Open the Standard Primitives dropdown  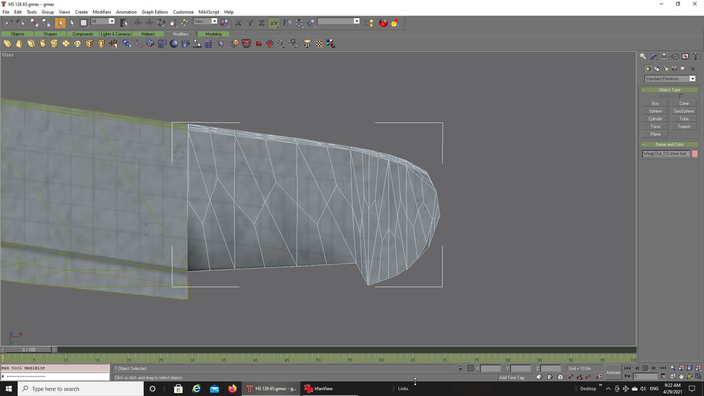click(670, 79)
